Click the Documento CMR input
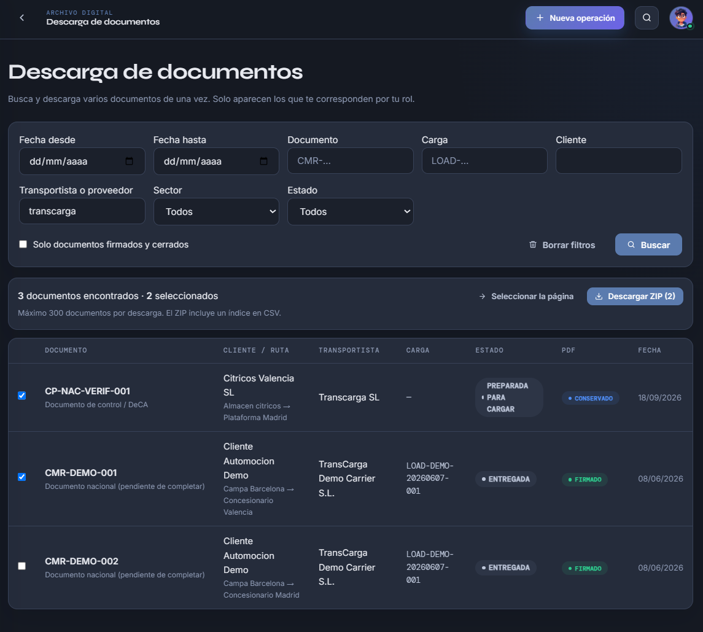 tap(350, 160)
